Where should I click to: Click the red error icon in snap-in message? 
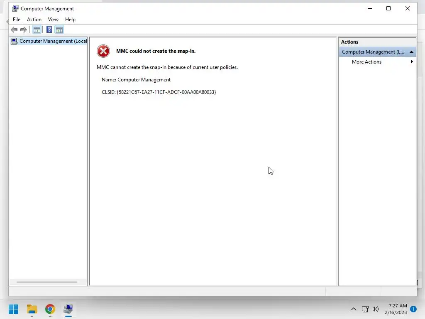[x=103, y=51]
